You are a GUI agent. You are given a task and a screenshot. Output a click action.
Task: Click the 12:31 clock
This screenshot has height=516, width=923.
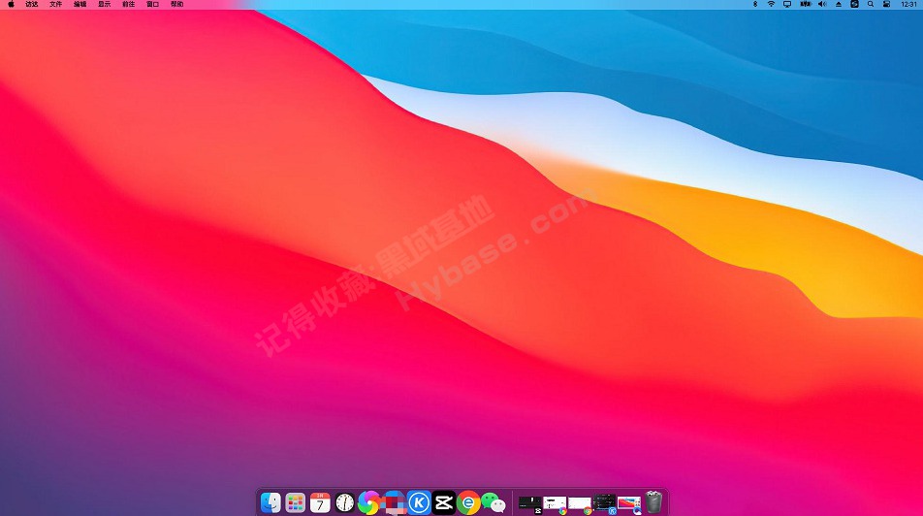(908, 4)
